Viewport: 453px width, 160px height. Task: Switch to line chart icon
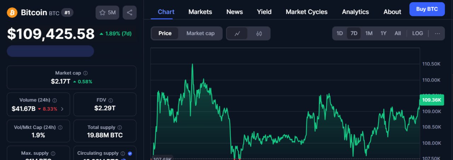pyautogui.click(x=237, y=34)
